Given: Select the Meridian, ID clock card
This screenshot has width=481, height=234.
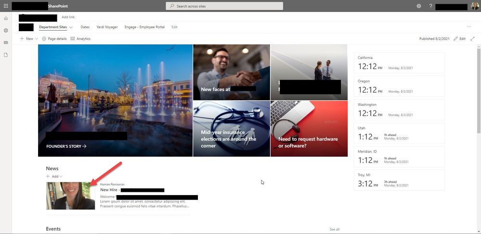Looking at the screenshot, I should click(399, 157).
